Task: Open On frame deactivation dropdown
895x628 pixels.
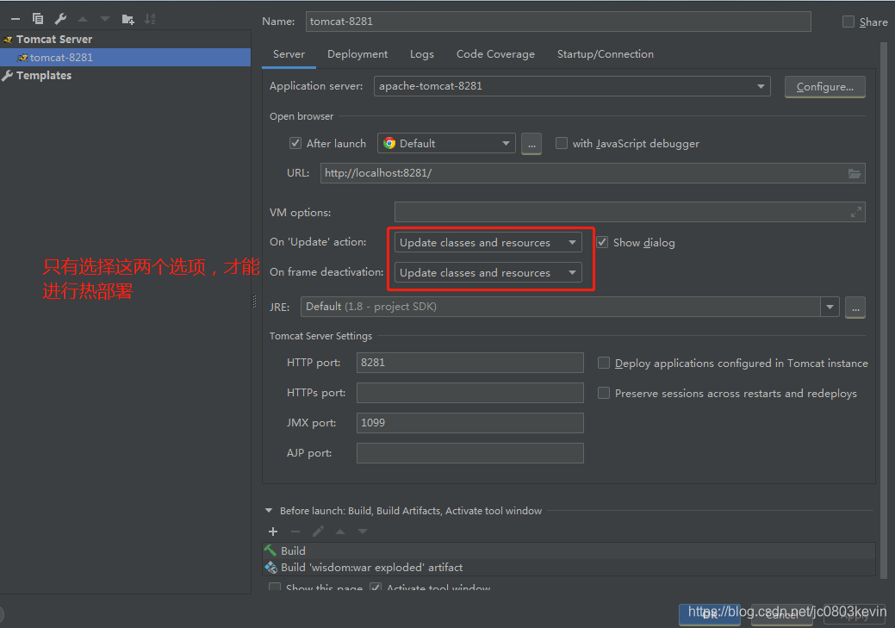Action: point(488,273)
